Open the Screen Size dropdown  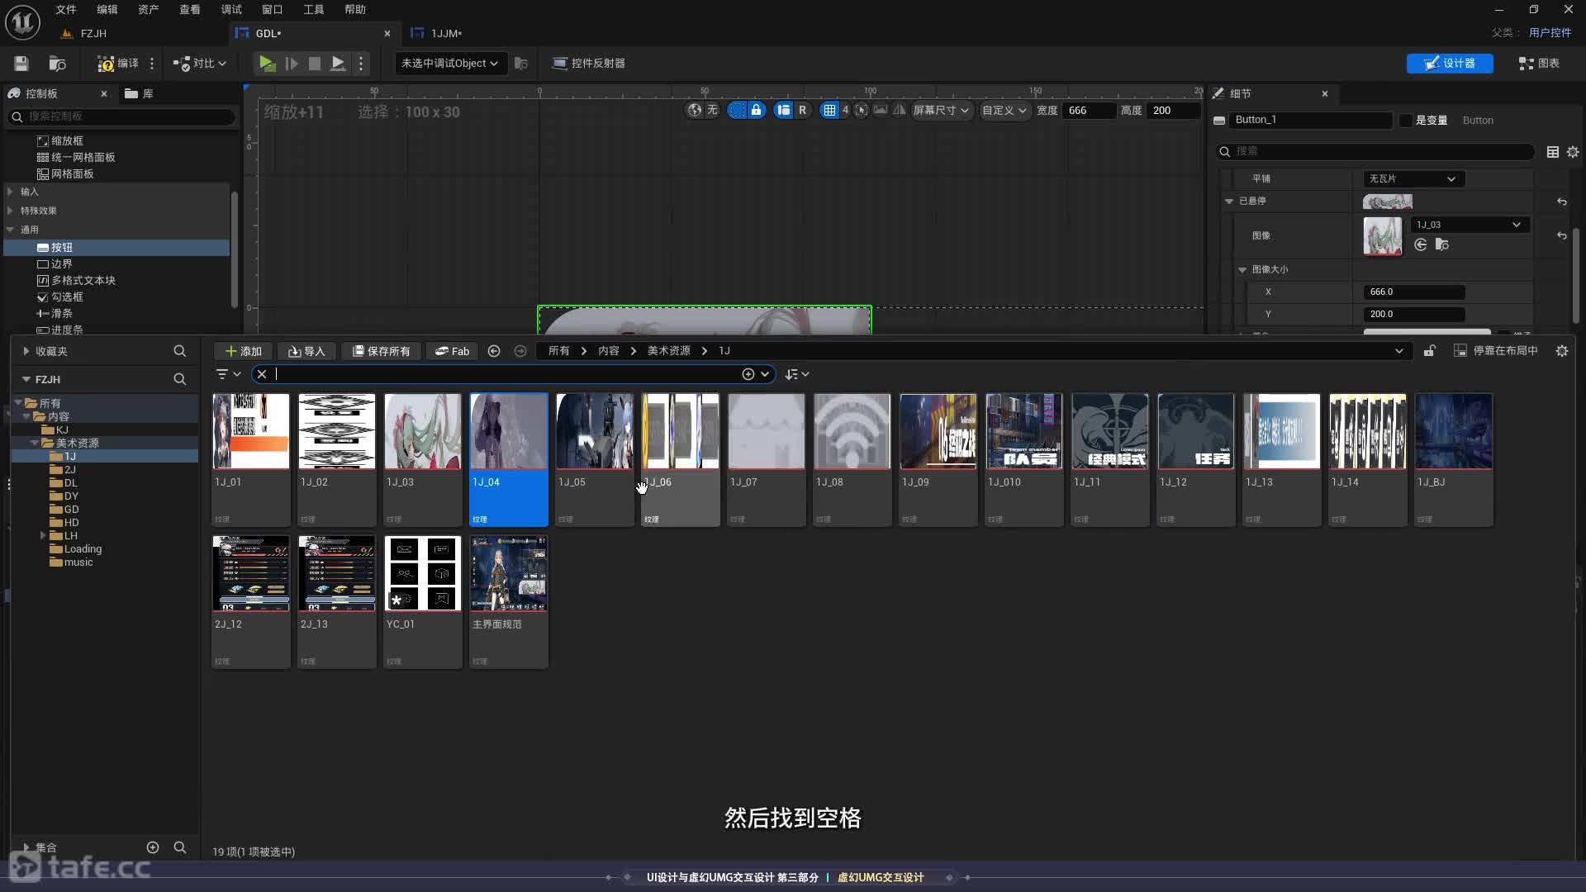point(941,111)
